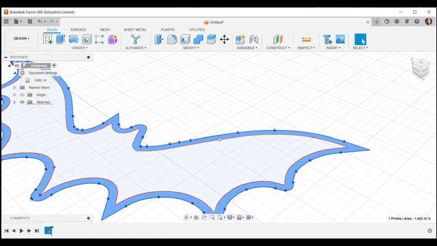
Task: Select the Extrude tool
Action: pyautogui.click(x=61, y=40)
